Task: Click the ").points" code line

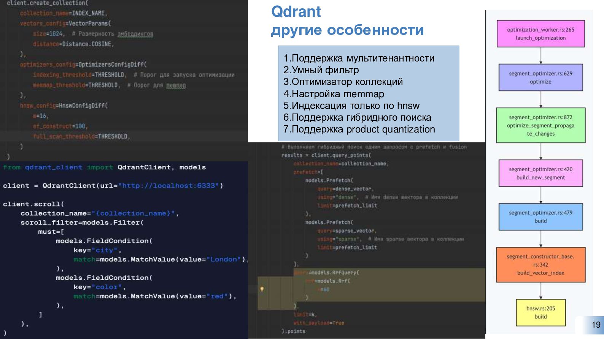Action: point(293,331)
